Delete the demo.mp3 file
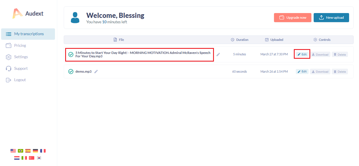The height and width of the screenshot is (166, 359). [x=340, y=72]
